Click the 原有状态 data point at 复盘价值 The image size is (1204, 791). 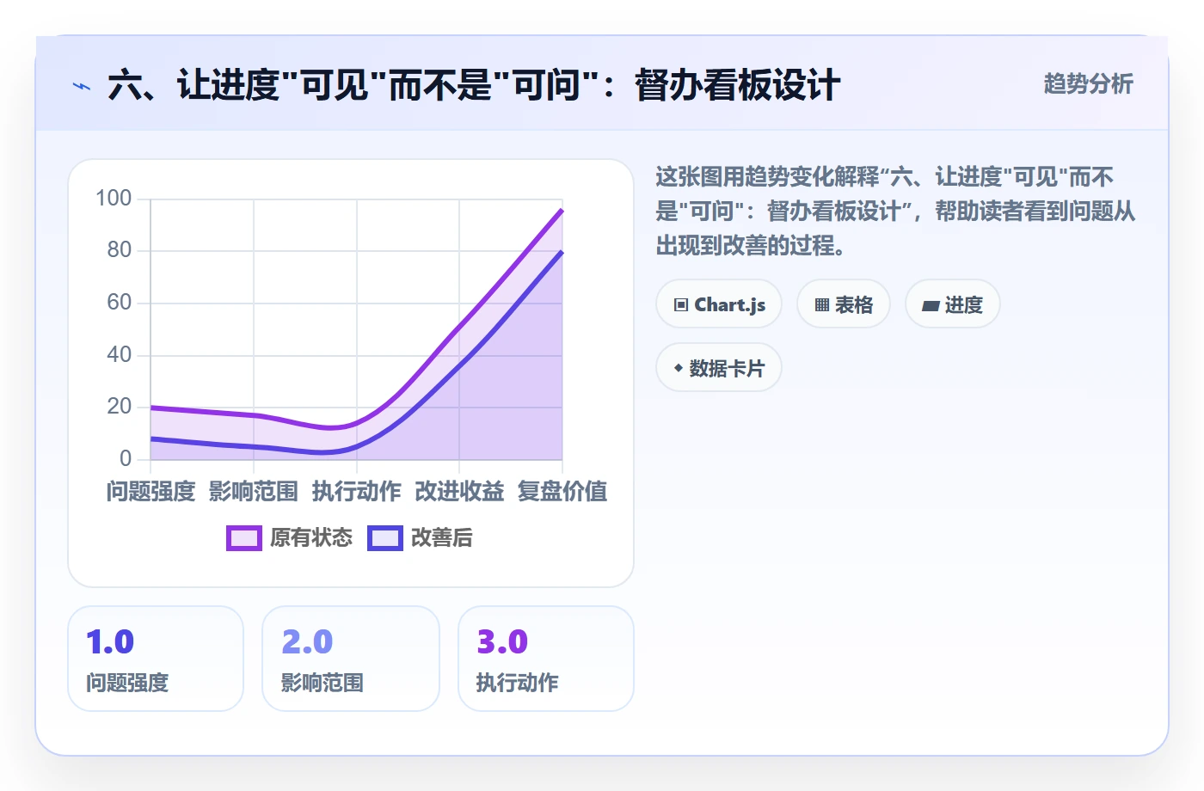[562, 210]
